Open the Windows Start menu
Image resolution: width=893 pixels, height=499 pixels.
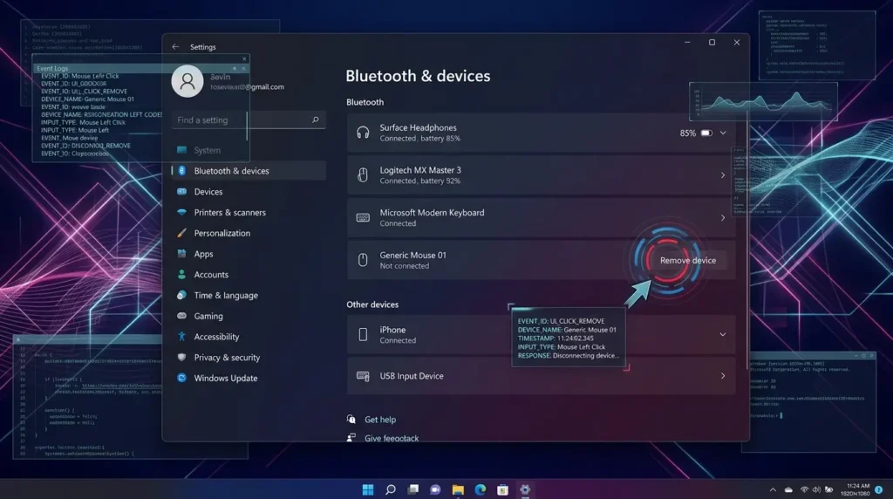[x=368, y=489]
